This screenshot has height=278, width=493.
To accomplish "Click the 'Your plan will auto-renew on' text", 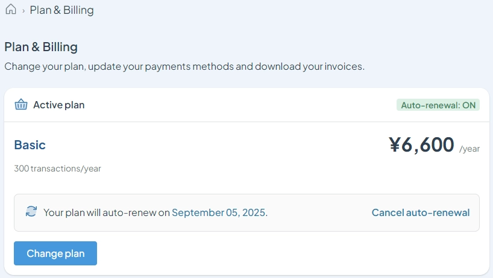I will pyautogui.click(x=107, y=212).
